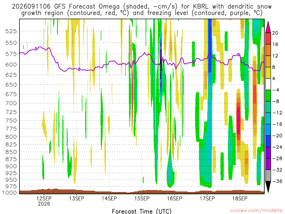
Task: Click the 500-level 700 pressure axis label
Action: (11, 103)
